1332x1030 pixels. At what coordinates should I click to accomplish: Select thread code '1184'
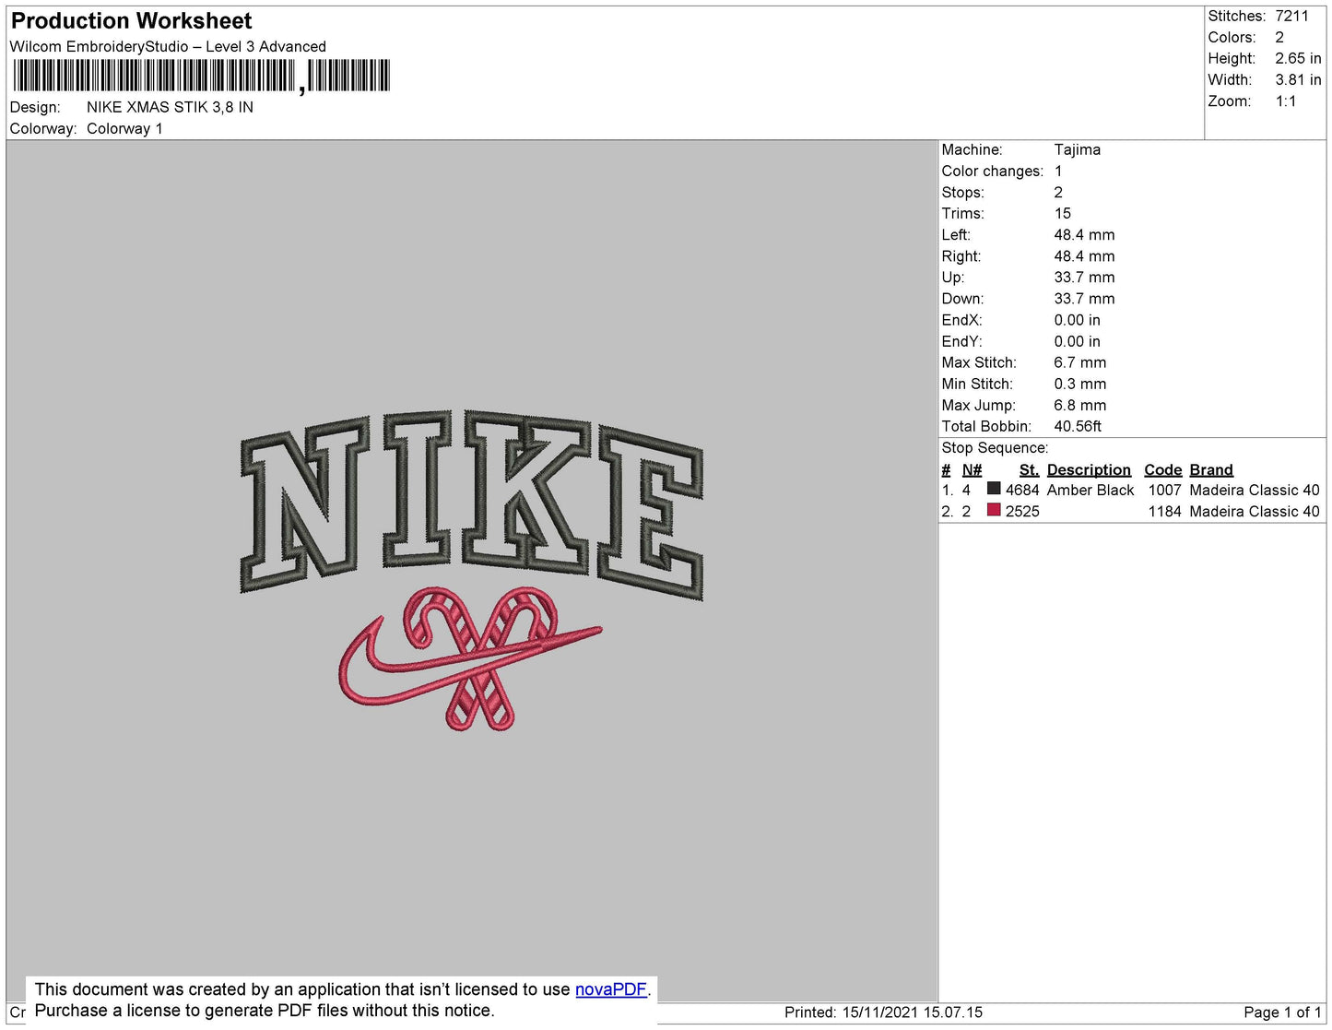click(1164, 512)
